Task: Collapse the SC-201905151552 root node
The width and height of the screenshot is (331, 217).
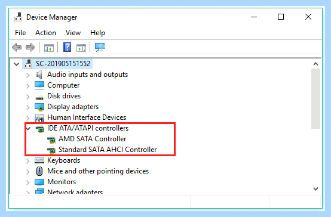Action: click(17, 64)
